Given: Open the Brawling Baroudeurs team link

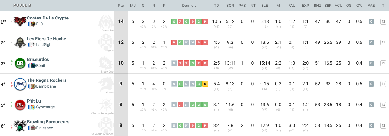Looking at the screenshot, I should (48, 122).
